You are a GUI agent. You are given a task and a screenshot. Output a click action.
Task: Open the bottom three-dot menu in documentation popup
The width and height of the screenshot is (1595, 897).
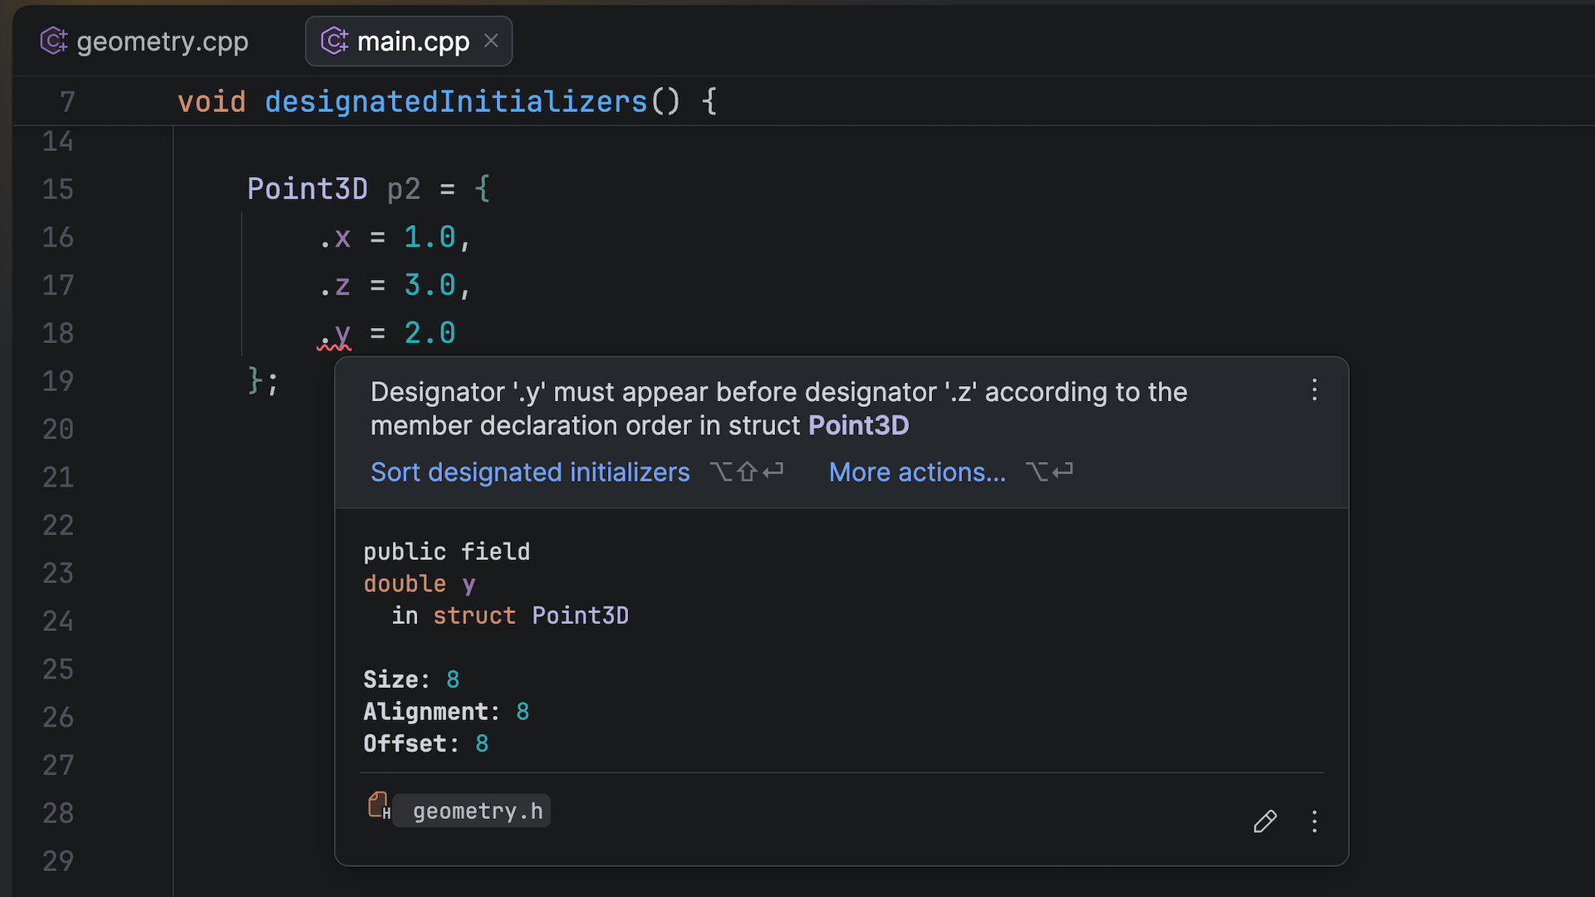point(1314,821)
